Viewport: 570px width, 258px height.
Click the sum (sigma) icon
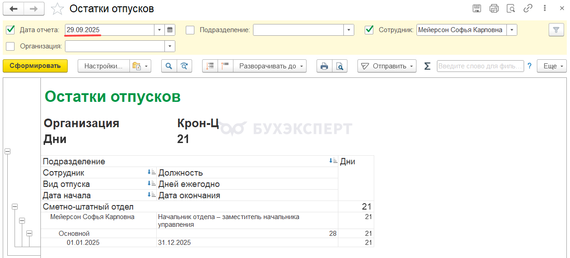[x=427, y=66]
